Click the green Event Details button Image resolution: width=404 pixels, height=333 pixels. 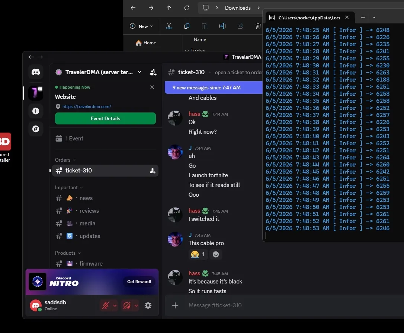pos(105,118)
